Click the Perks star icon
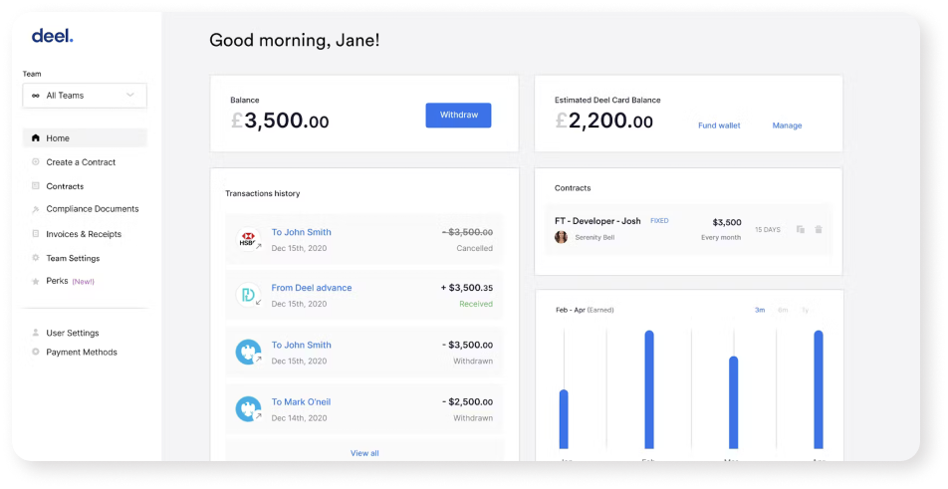The height and width of the screenshot is (489, 948). tap(36, 282)
